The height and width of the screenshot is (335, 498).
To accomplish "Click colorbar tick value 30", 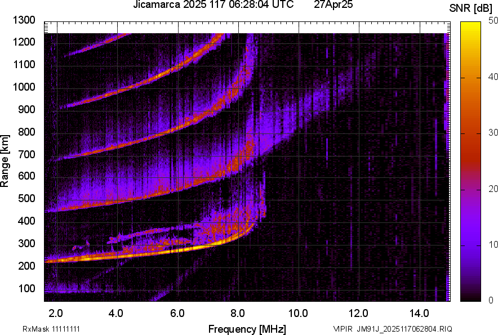I will (493, 133).
